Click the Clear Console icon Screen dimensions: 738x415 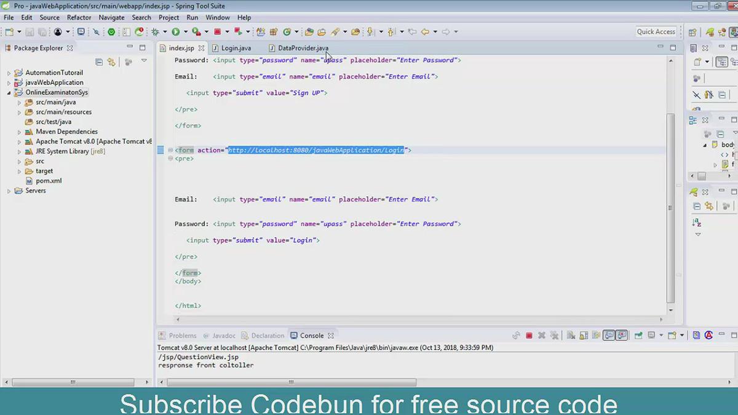pyautogui.click(x=571, y=336)
